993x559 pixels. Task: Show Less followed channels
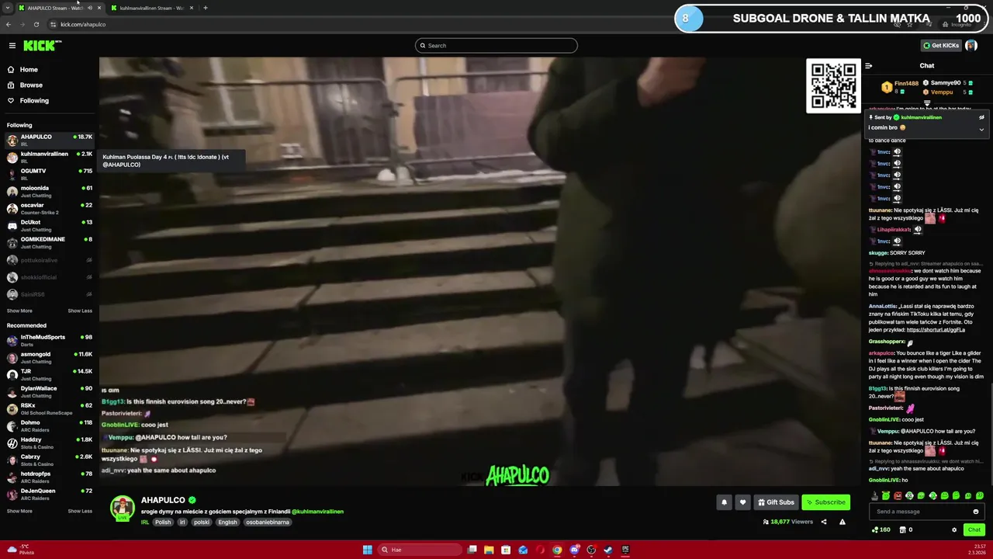80,311
